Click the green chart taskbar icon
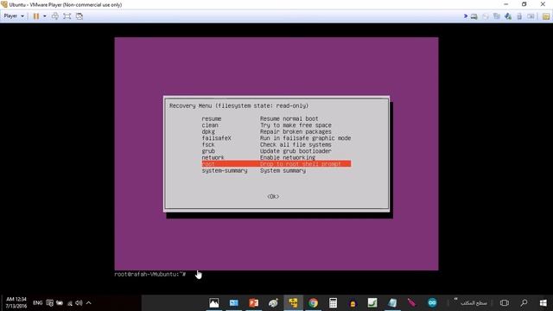 (x=372, y=303)
